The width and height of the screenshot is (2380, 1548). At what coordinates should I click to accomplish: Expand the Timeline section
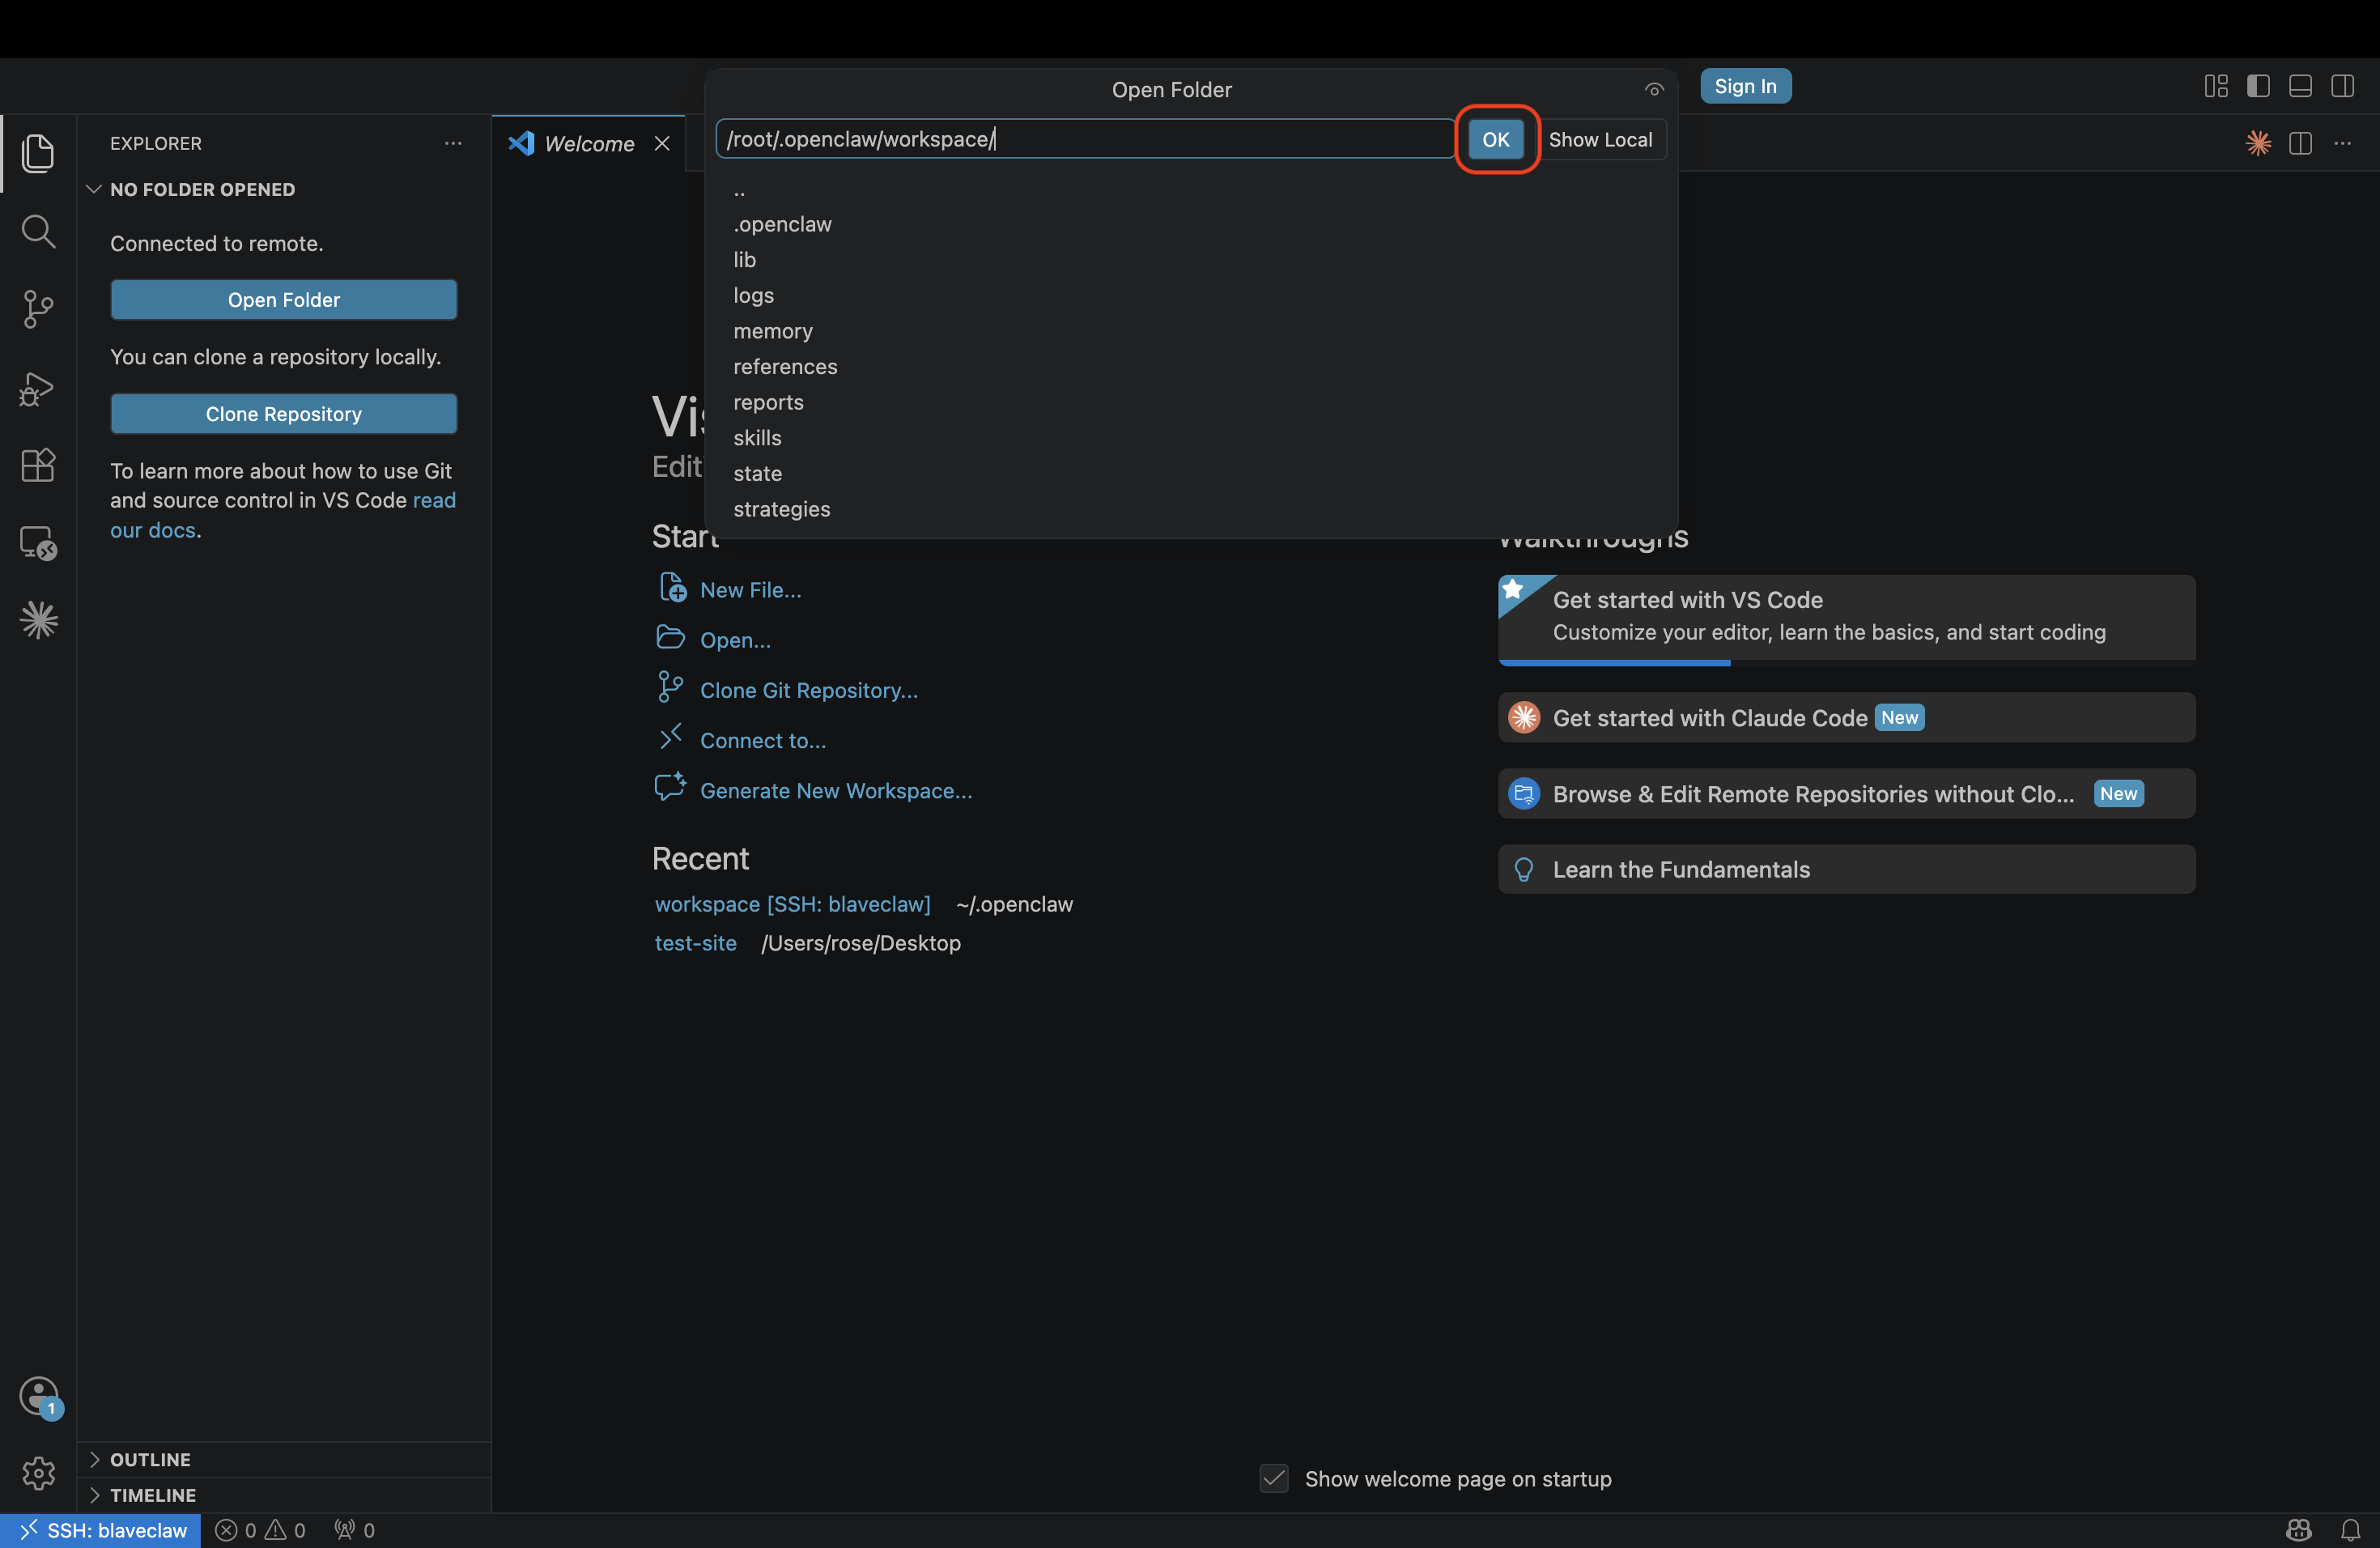click(x=284, y=1495)
